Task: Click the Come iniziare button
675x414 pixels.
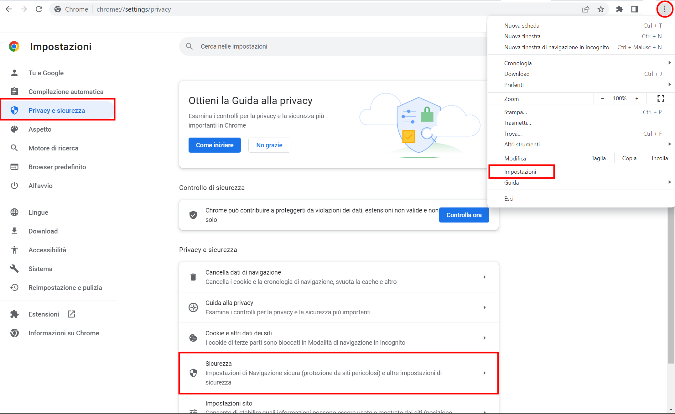Action: point(215,145)
